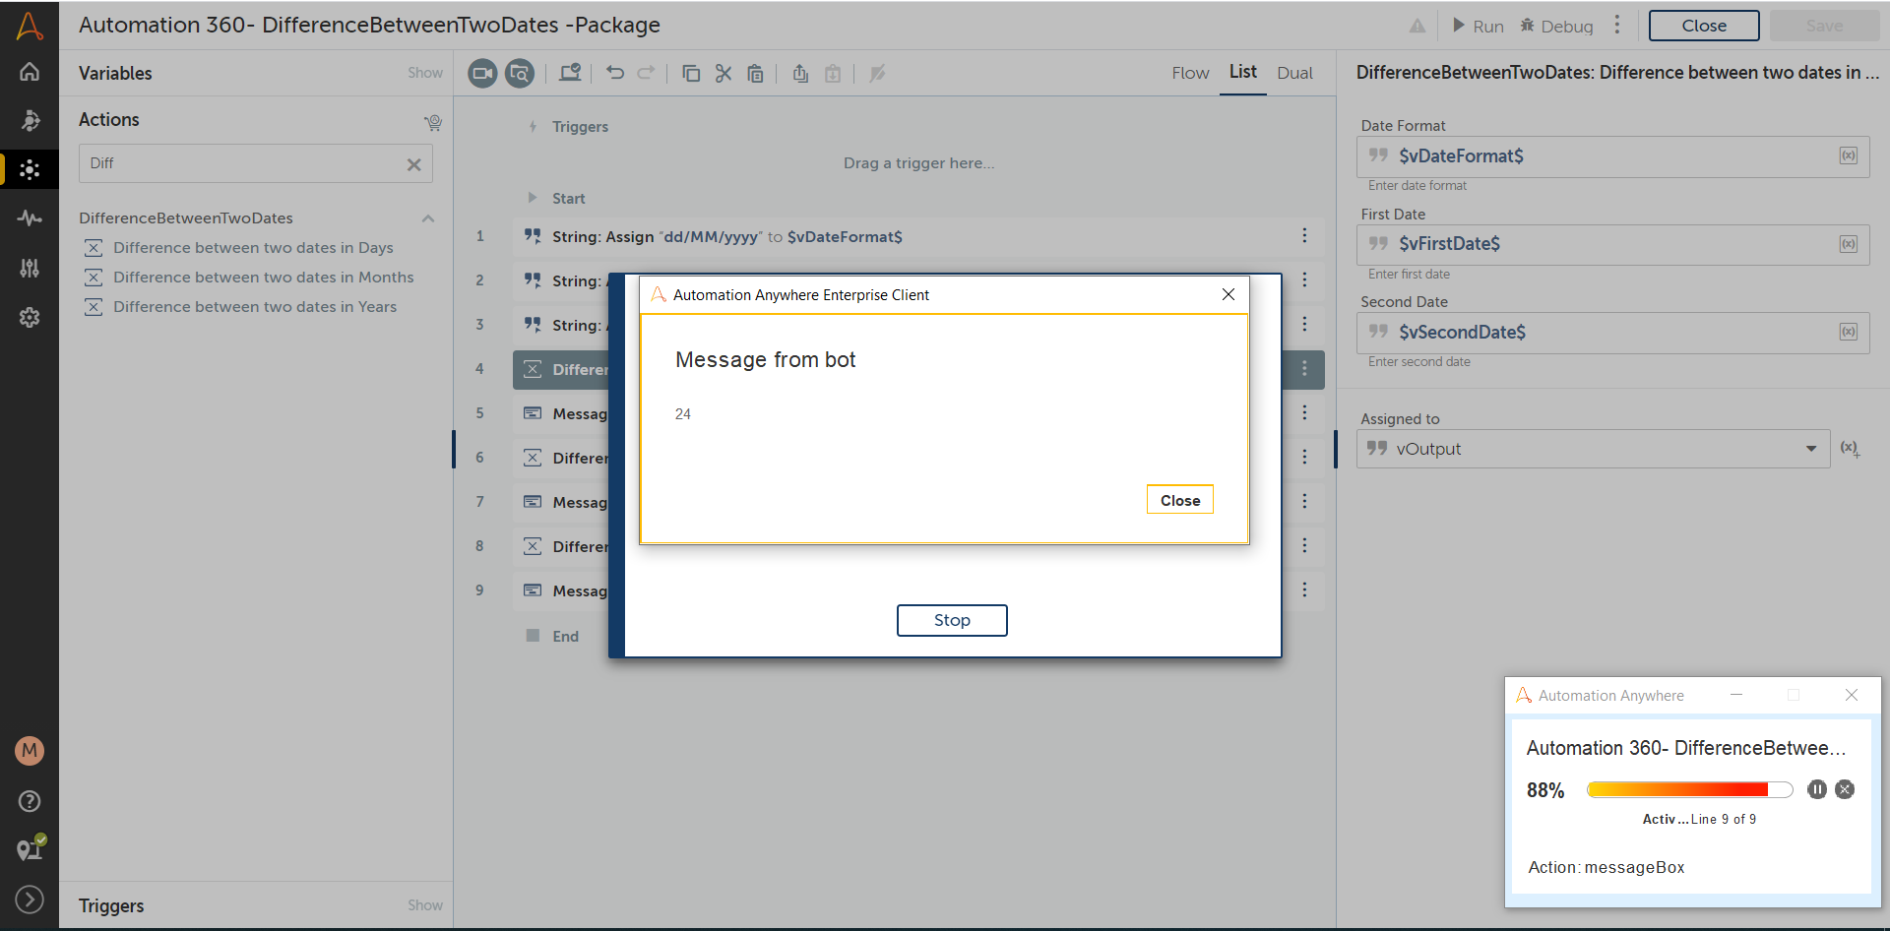
Task: Cancel the bot run in progress window
Action: pyautogui.click(x=1845, y=789)
